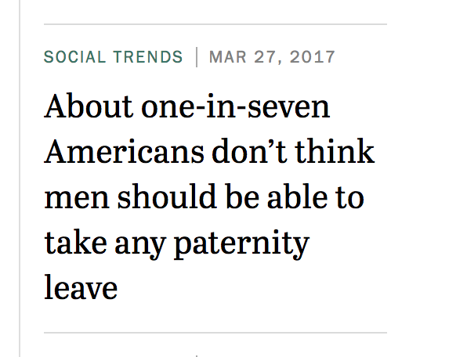Select the headline line 'Americans don't think'
This screenshot has height=357, width=467.
coord(209,151)
